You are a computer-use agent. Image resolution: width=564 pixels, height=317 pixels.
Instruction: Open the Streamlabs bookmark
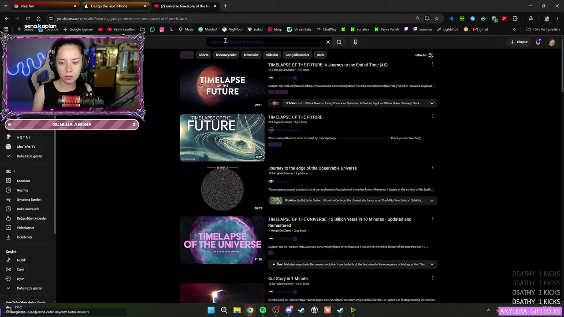coord(299,29)
